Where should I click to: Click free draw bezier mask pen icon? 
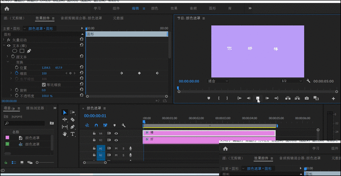(x=29, y=51)
